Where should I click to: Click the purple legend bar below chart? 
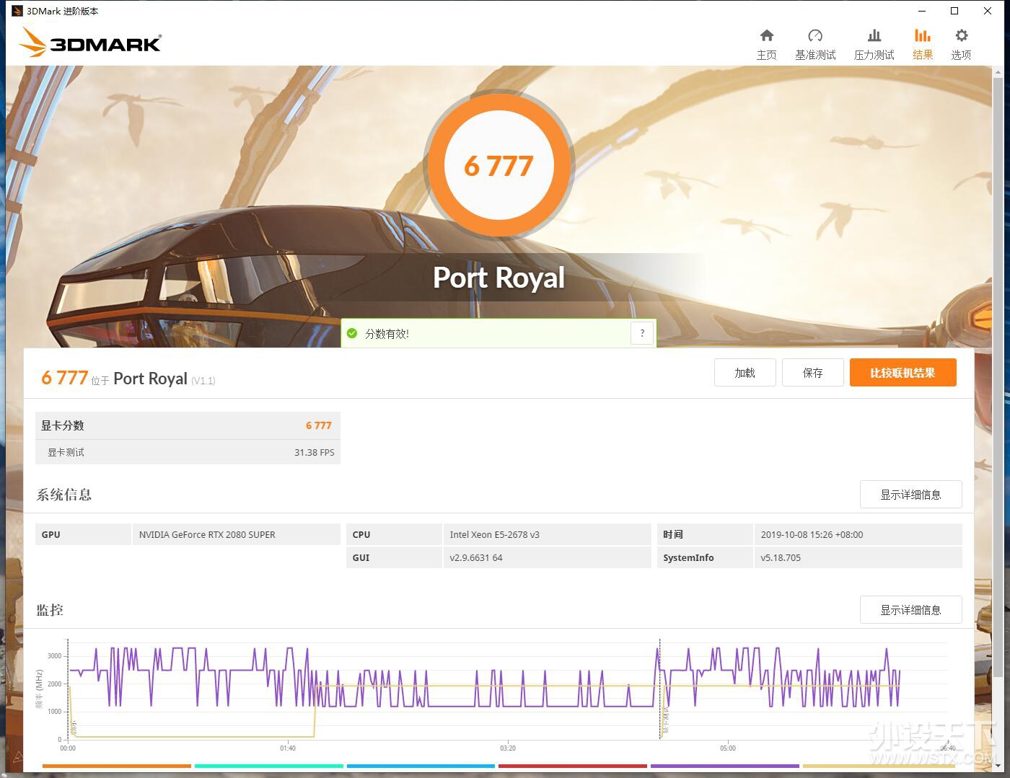pyautogui.click(x=725, y=766)
